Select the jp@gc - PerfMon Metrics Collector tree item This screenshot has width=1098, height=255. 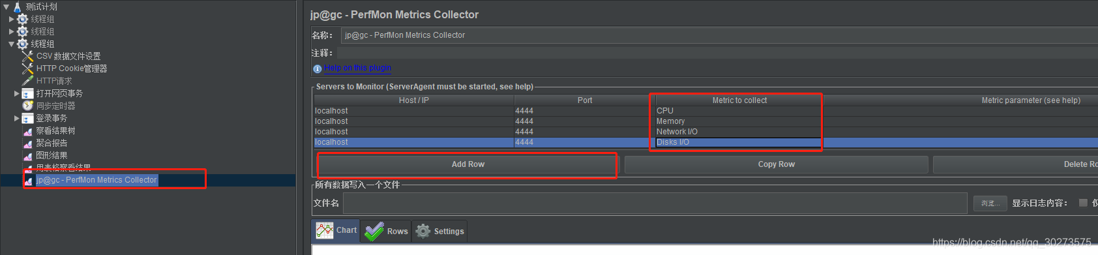point(96,180)
